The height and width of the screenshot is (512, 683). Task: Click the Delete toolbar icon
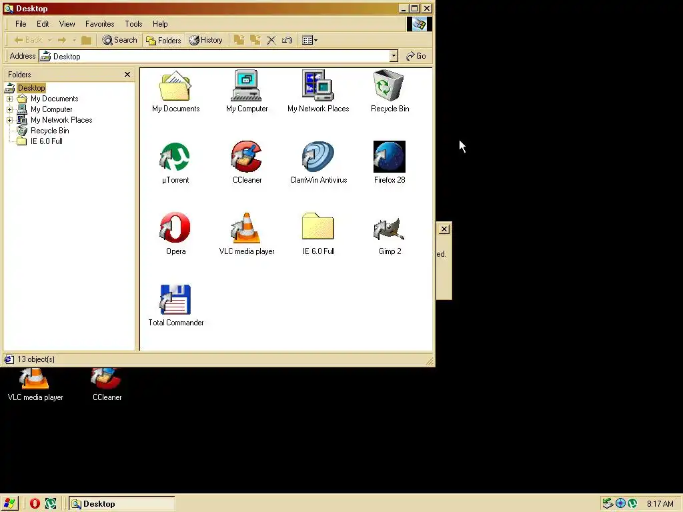[x=271, y=40]
